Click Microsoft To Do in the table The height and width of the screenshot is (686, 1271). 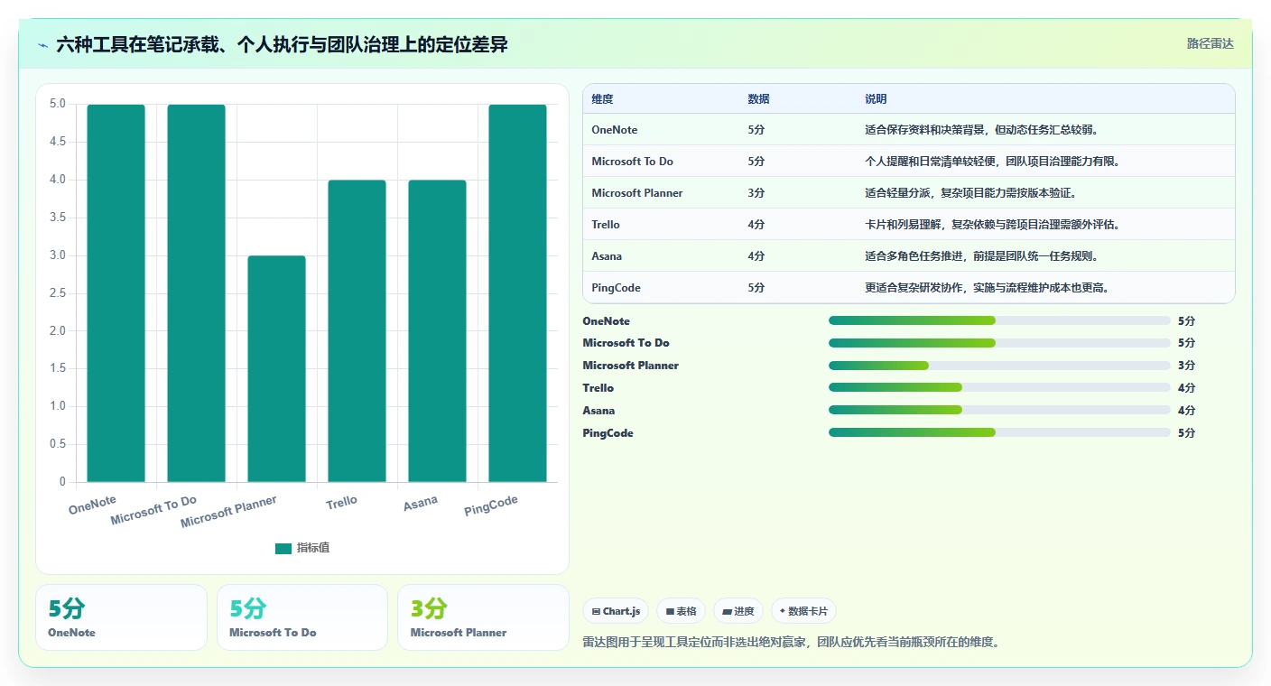coord(632,162)
